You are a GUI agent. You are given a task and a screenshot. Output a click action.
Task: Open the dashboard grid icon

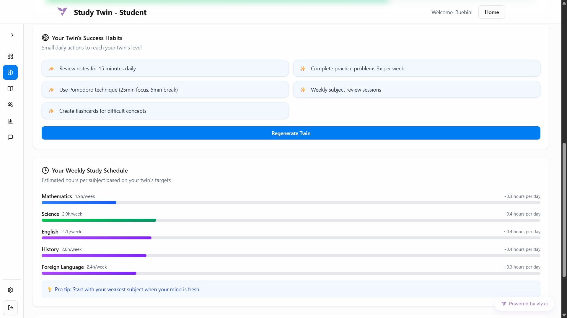pos(10,56)
